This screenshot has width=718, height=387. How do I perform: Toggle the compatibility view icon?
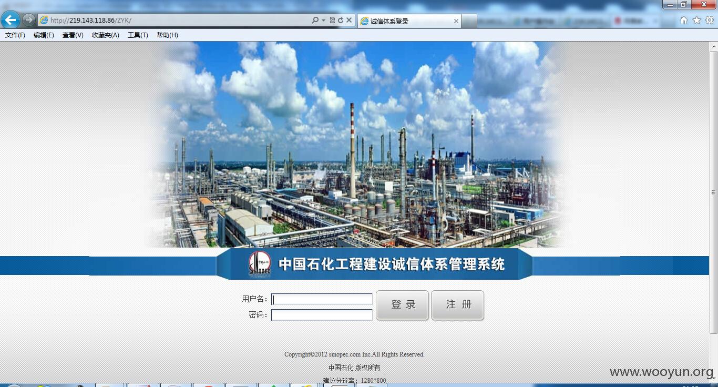(332, 21)
